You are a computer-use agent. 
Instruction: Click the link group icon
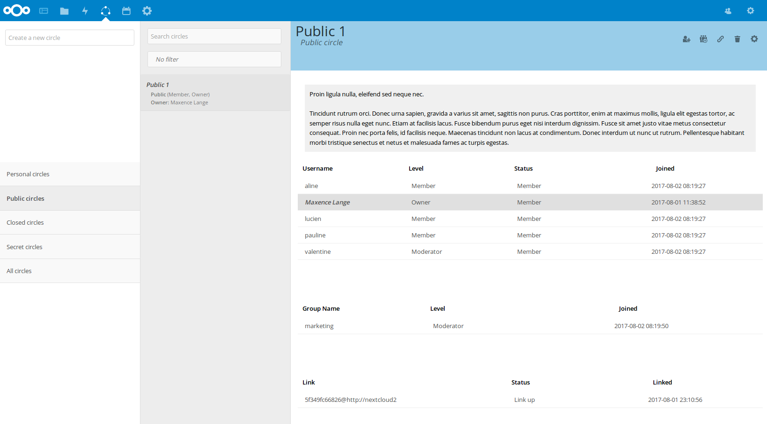point(703,39)
